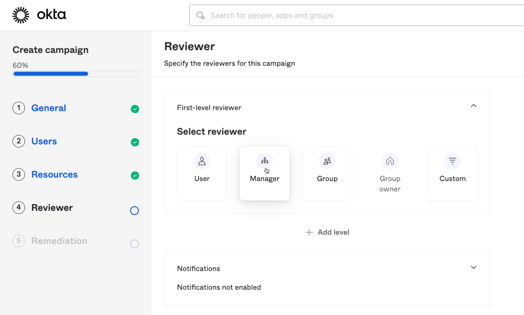Viewport: 524px width, 315px height.
Task: Click the Notifications section header
Action: click(199, 269)
